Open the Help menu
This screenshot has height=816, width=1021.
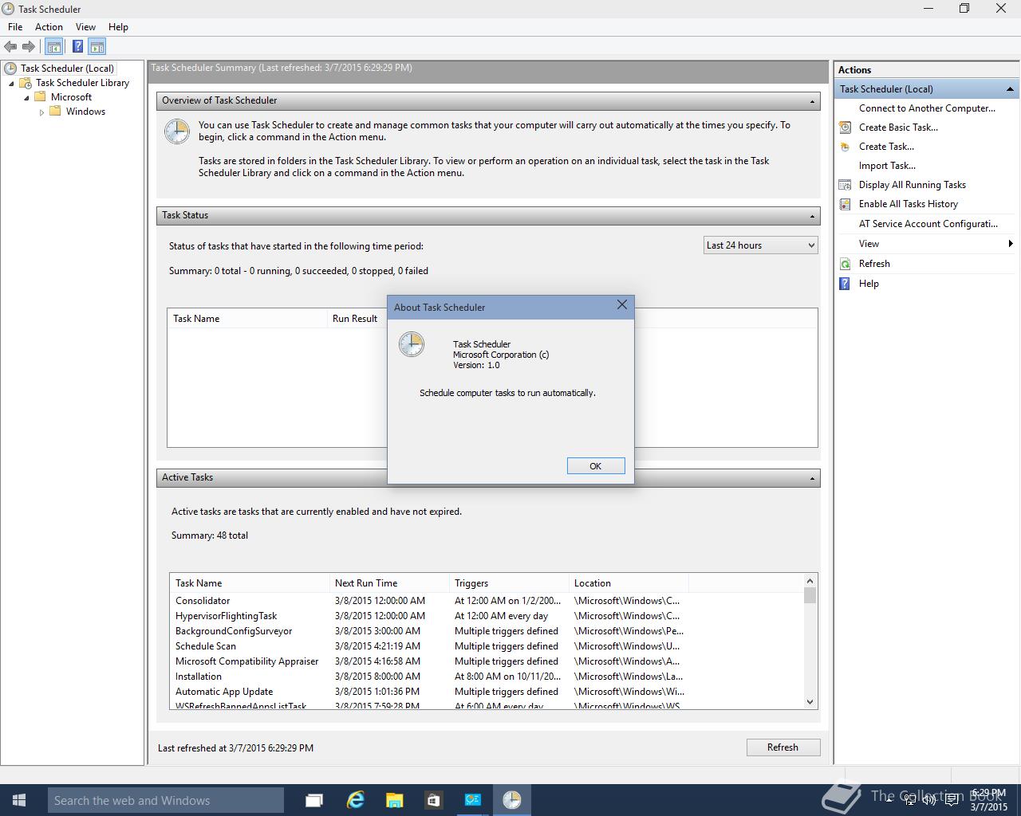[118, 27]
